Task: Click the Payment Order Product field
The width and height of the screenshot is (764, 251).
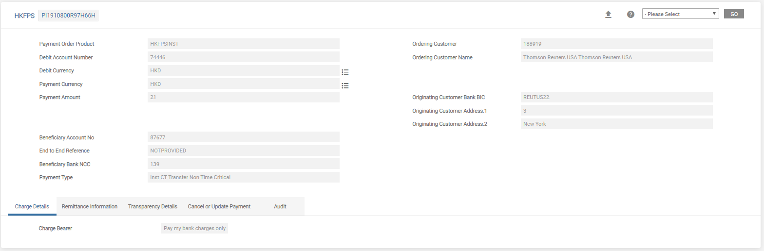Action: 243,44
